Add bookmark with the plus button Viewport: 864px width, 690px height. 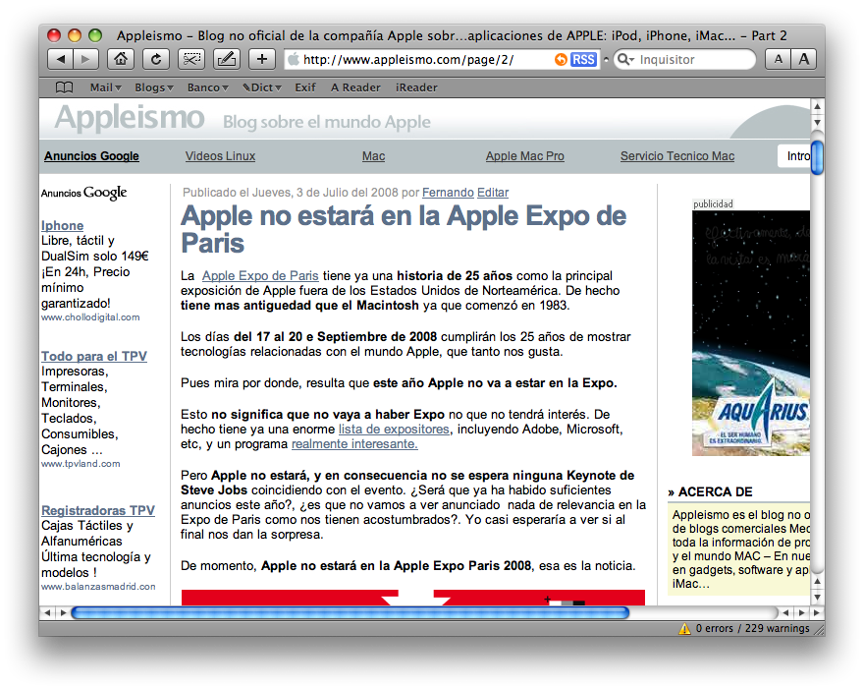coord(262,59)
